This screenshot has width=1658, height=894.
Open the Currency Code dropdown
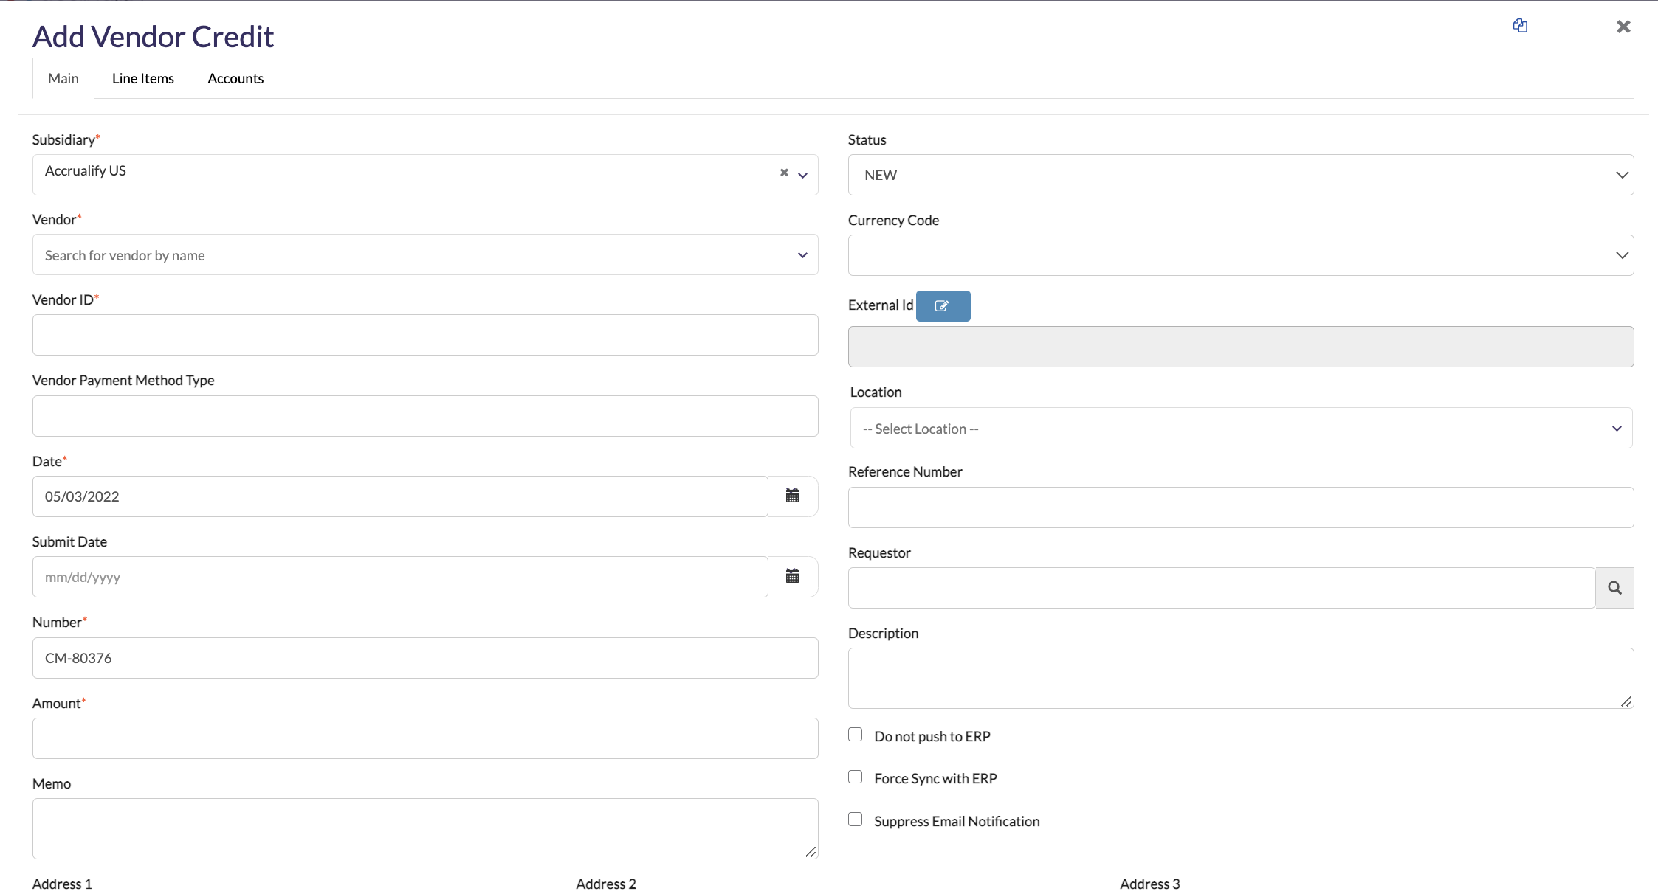point(1240,255)
